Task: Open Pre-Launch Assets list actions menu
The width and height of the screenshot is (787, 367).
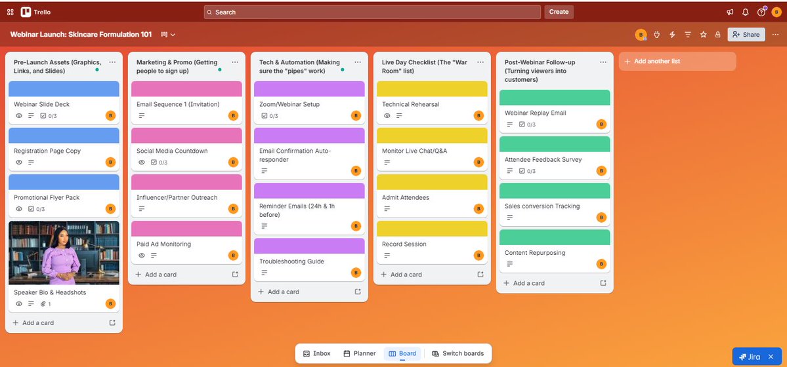Action: (x=112, y=62)
